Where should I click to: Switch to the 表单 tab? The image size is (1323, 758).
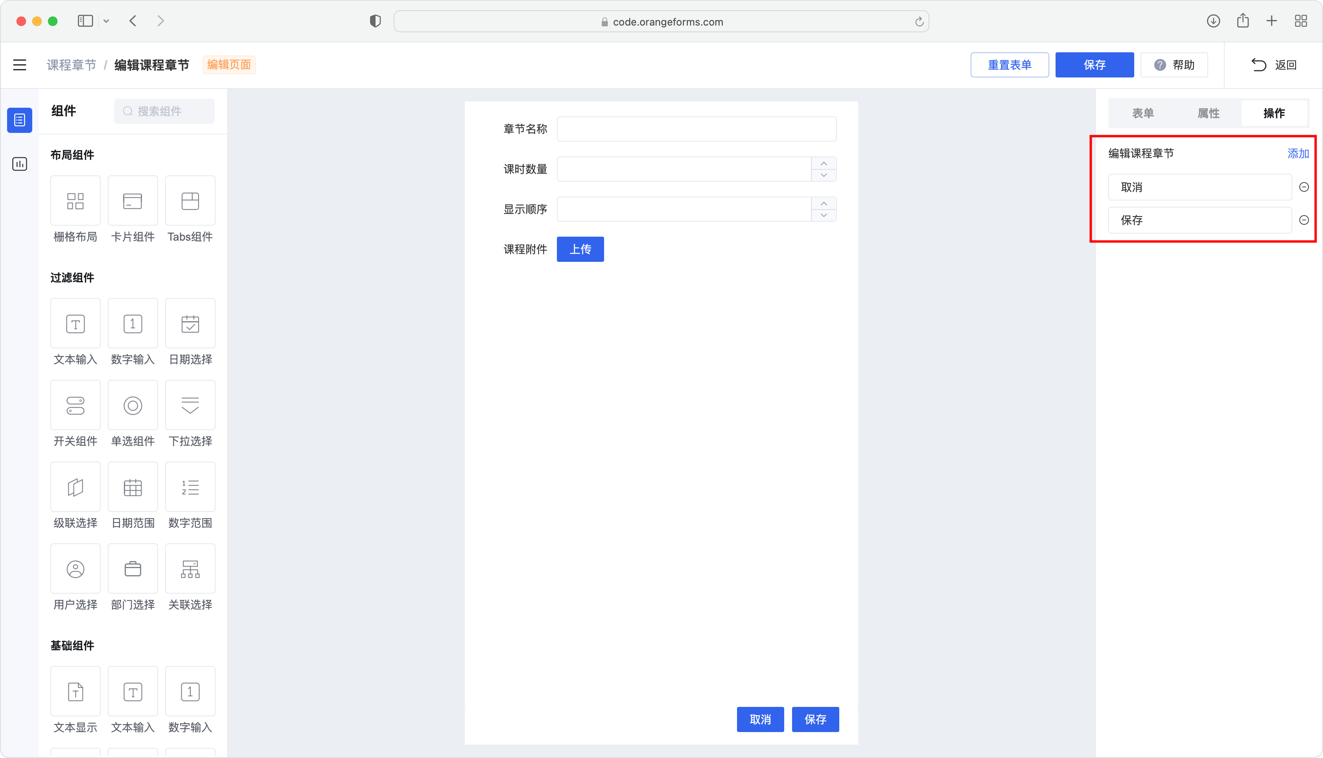tap(1143, 113)
